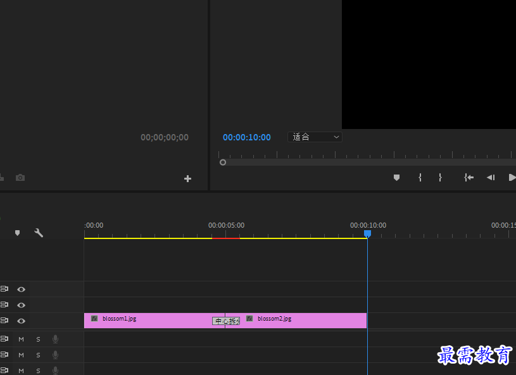Click the red render bar segment
516x375 pixels.
pyautogui.click(x=226, y=238)
